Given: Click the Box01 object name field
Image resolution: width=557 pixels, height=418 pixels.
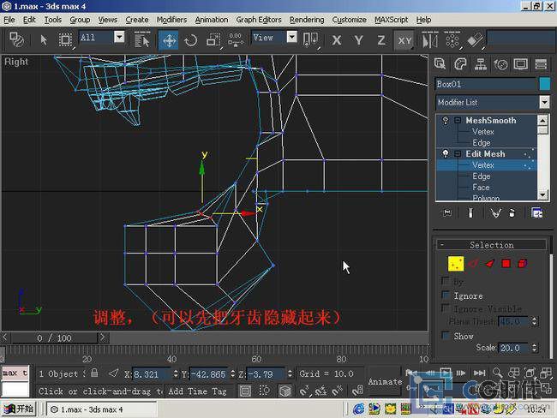Looking at the screenshot, I should click(x=485, y=84).
